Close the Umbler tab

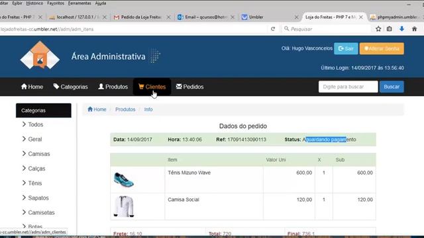[296, 17]
